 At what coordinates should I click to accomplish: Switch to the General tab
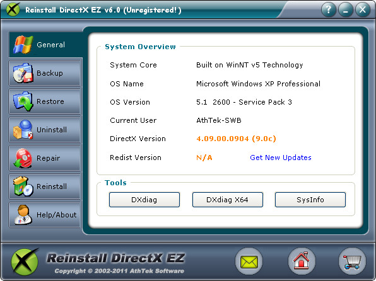click(x=45, y=45)
